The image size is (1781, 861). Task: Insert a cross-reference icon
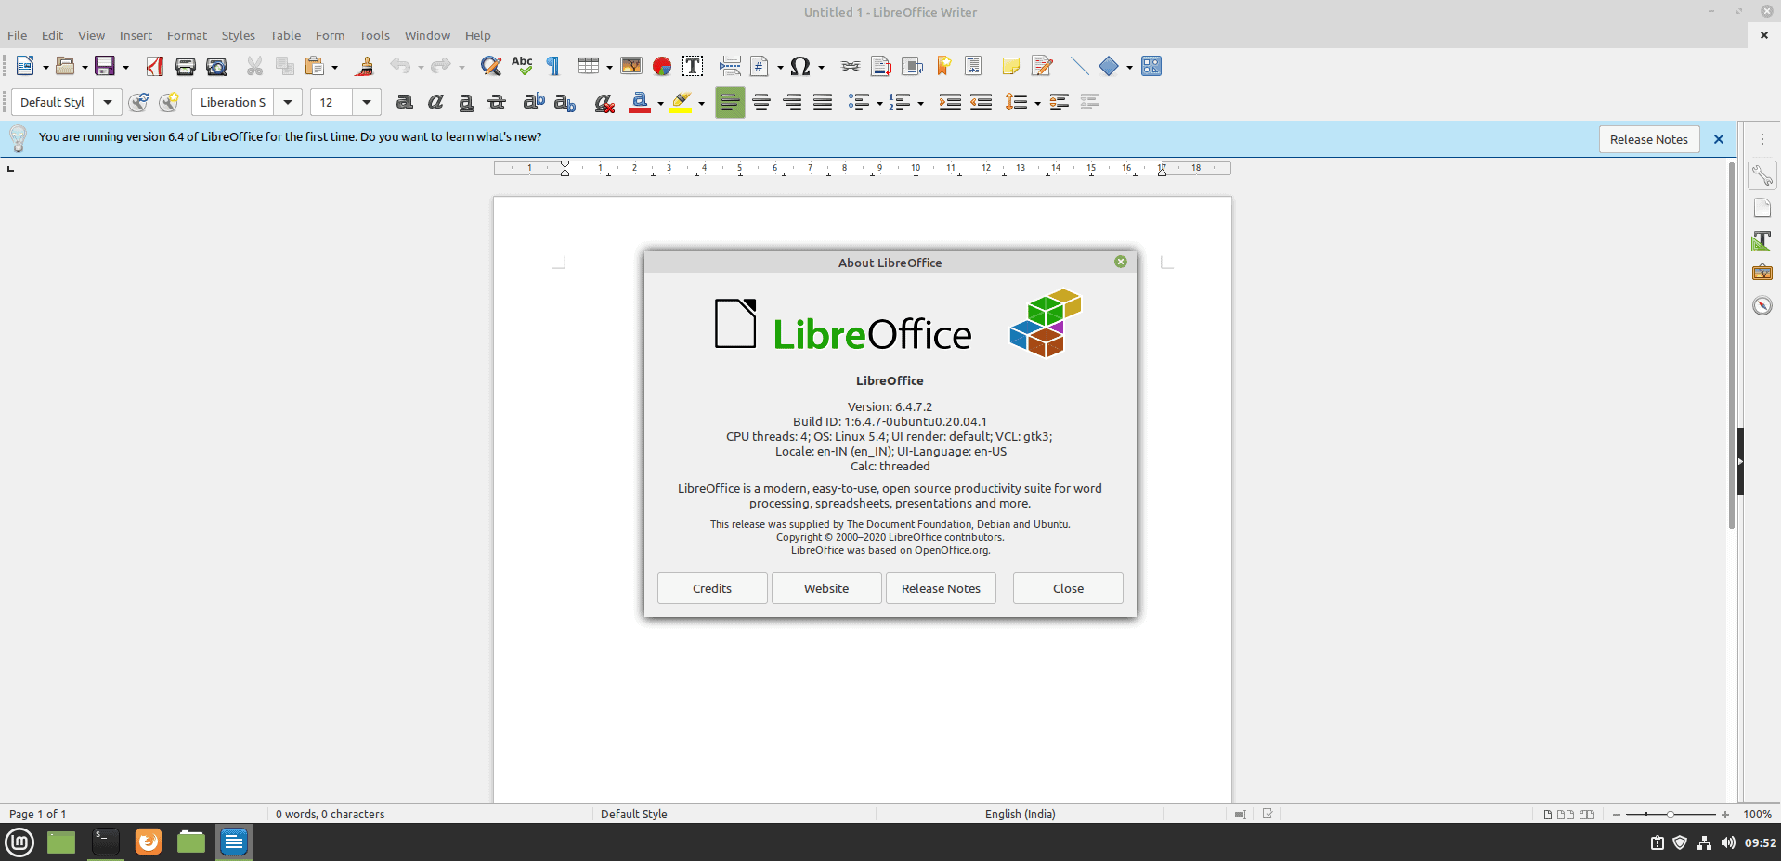coord(974,66)
